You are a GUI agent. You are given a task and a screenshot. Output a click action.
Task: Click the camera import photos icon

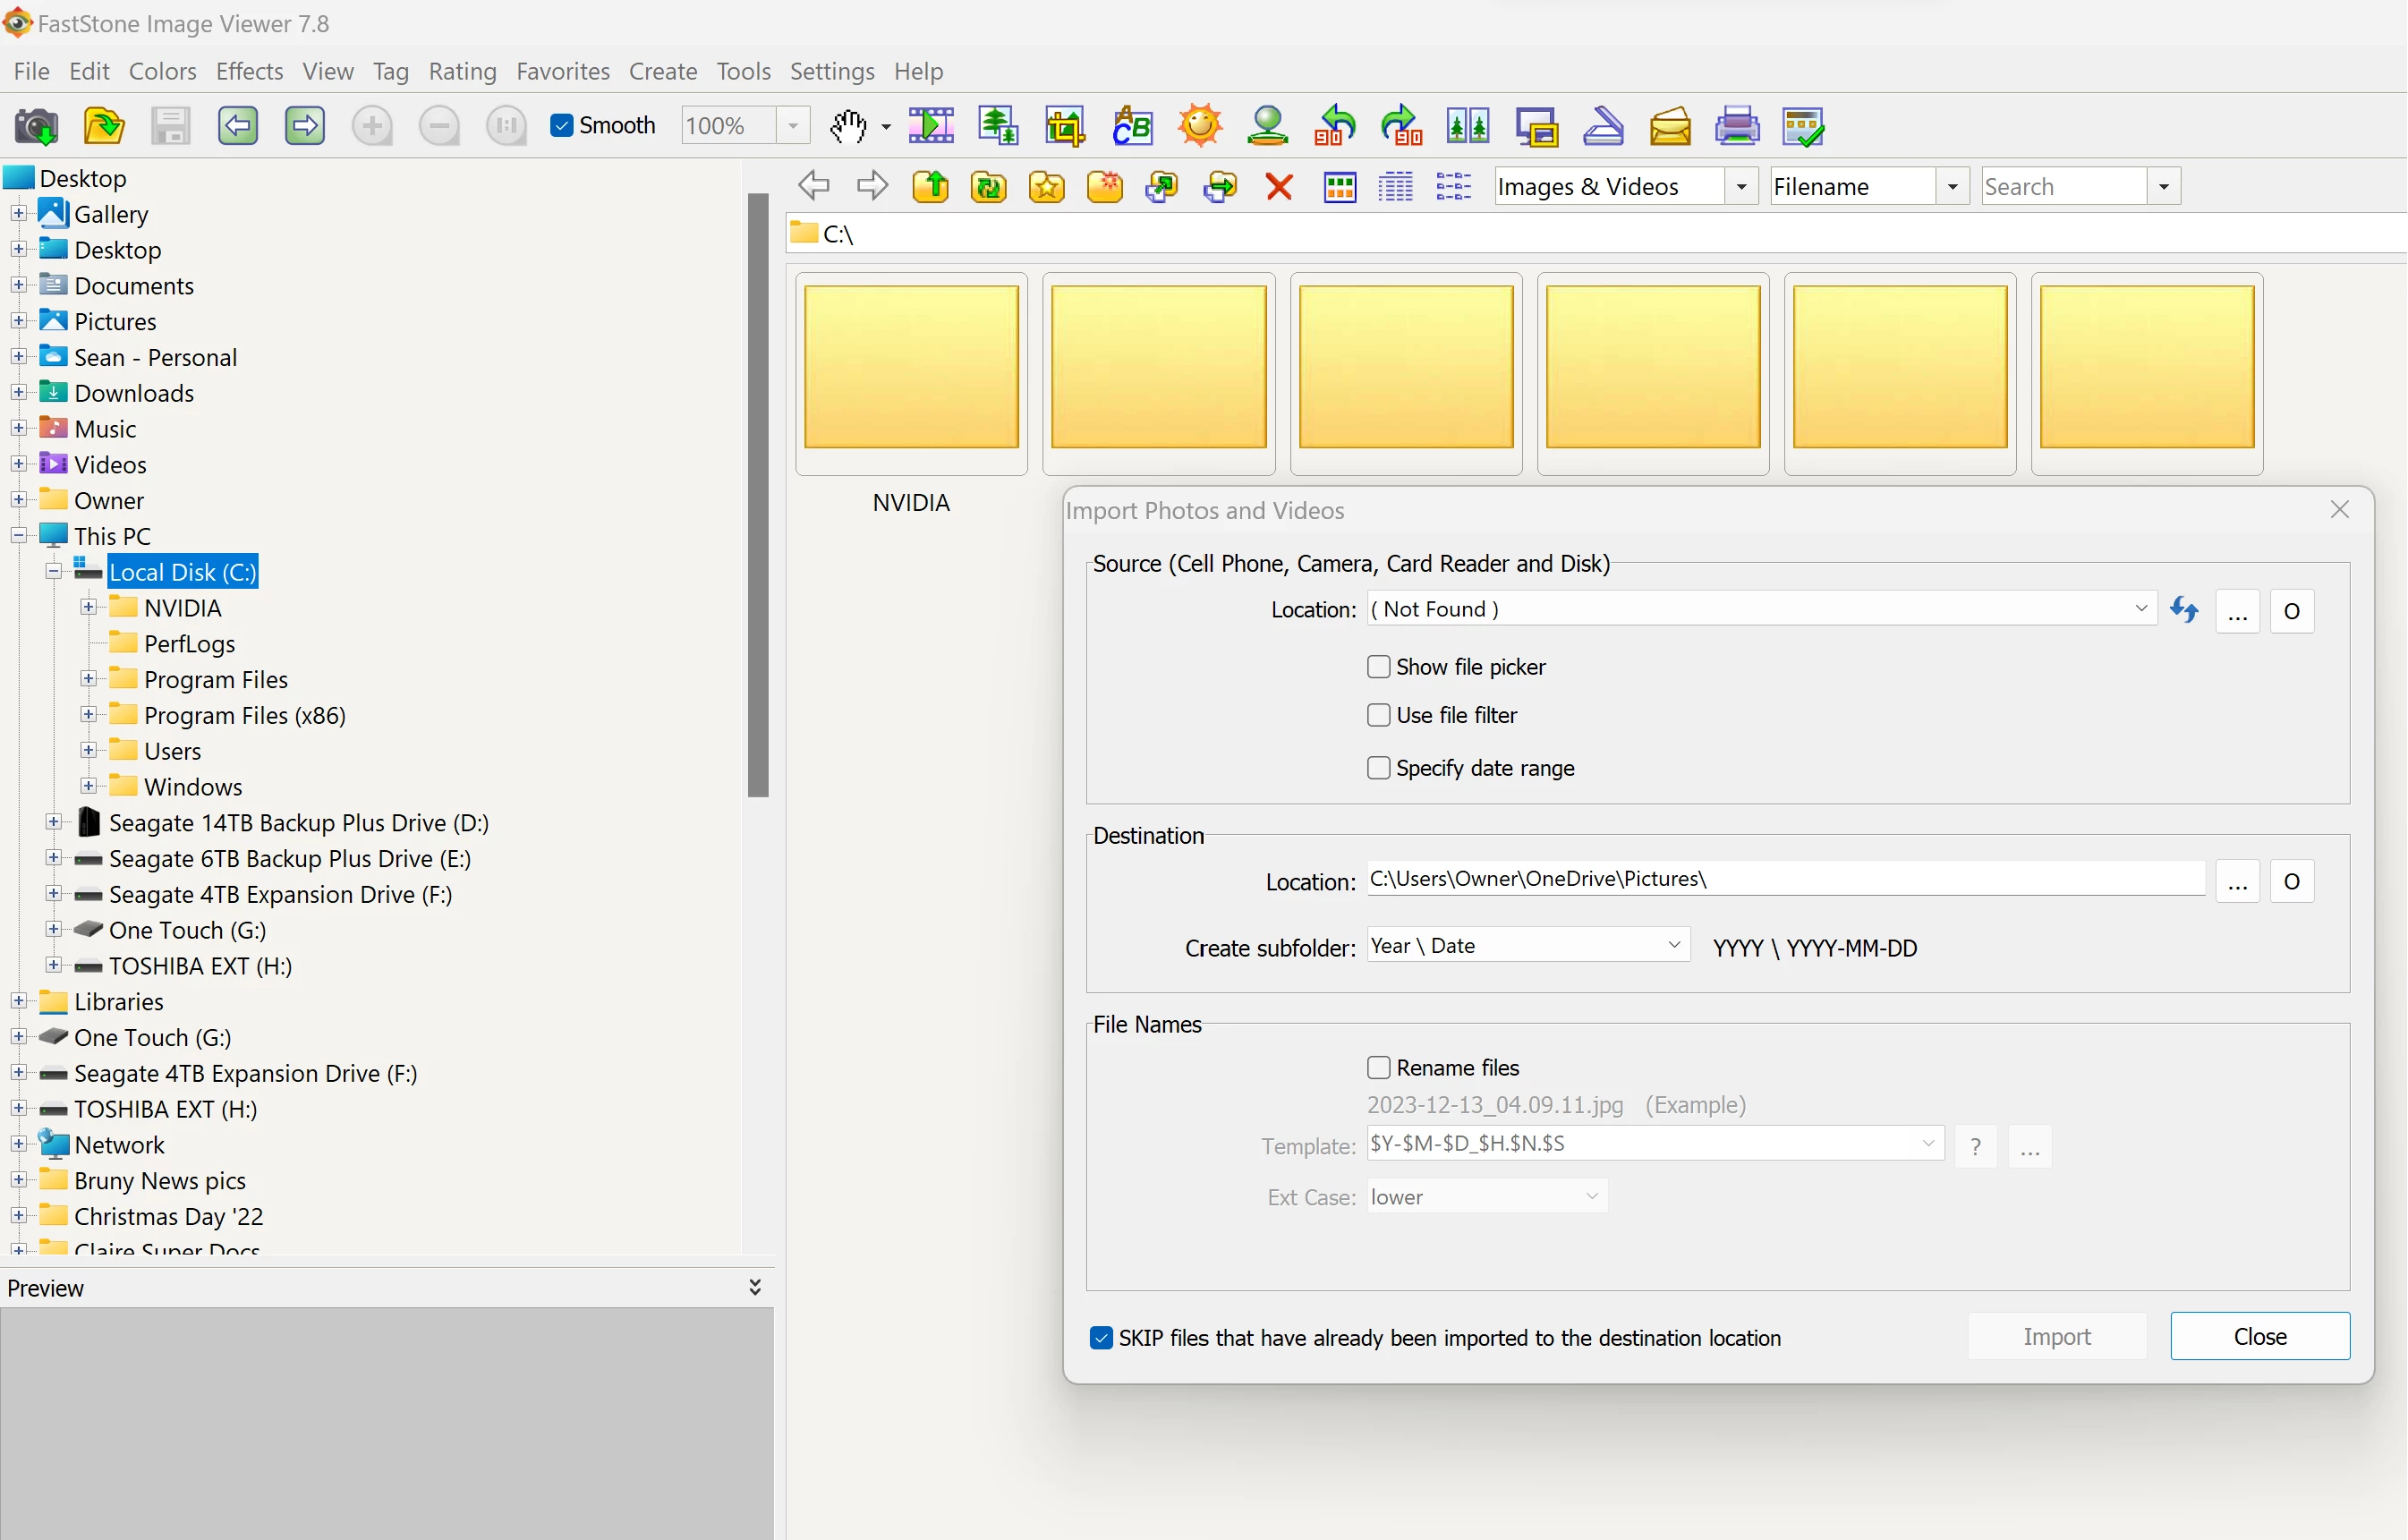point(36,126)
